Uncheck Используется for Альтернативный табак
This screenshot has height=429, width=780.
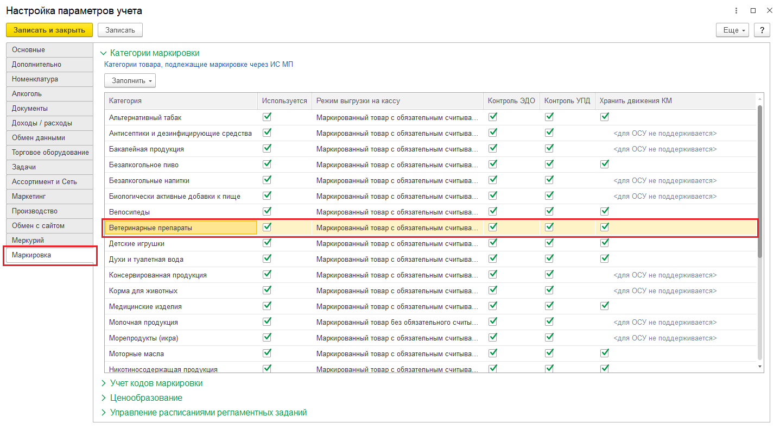point(267,117)
